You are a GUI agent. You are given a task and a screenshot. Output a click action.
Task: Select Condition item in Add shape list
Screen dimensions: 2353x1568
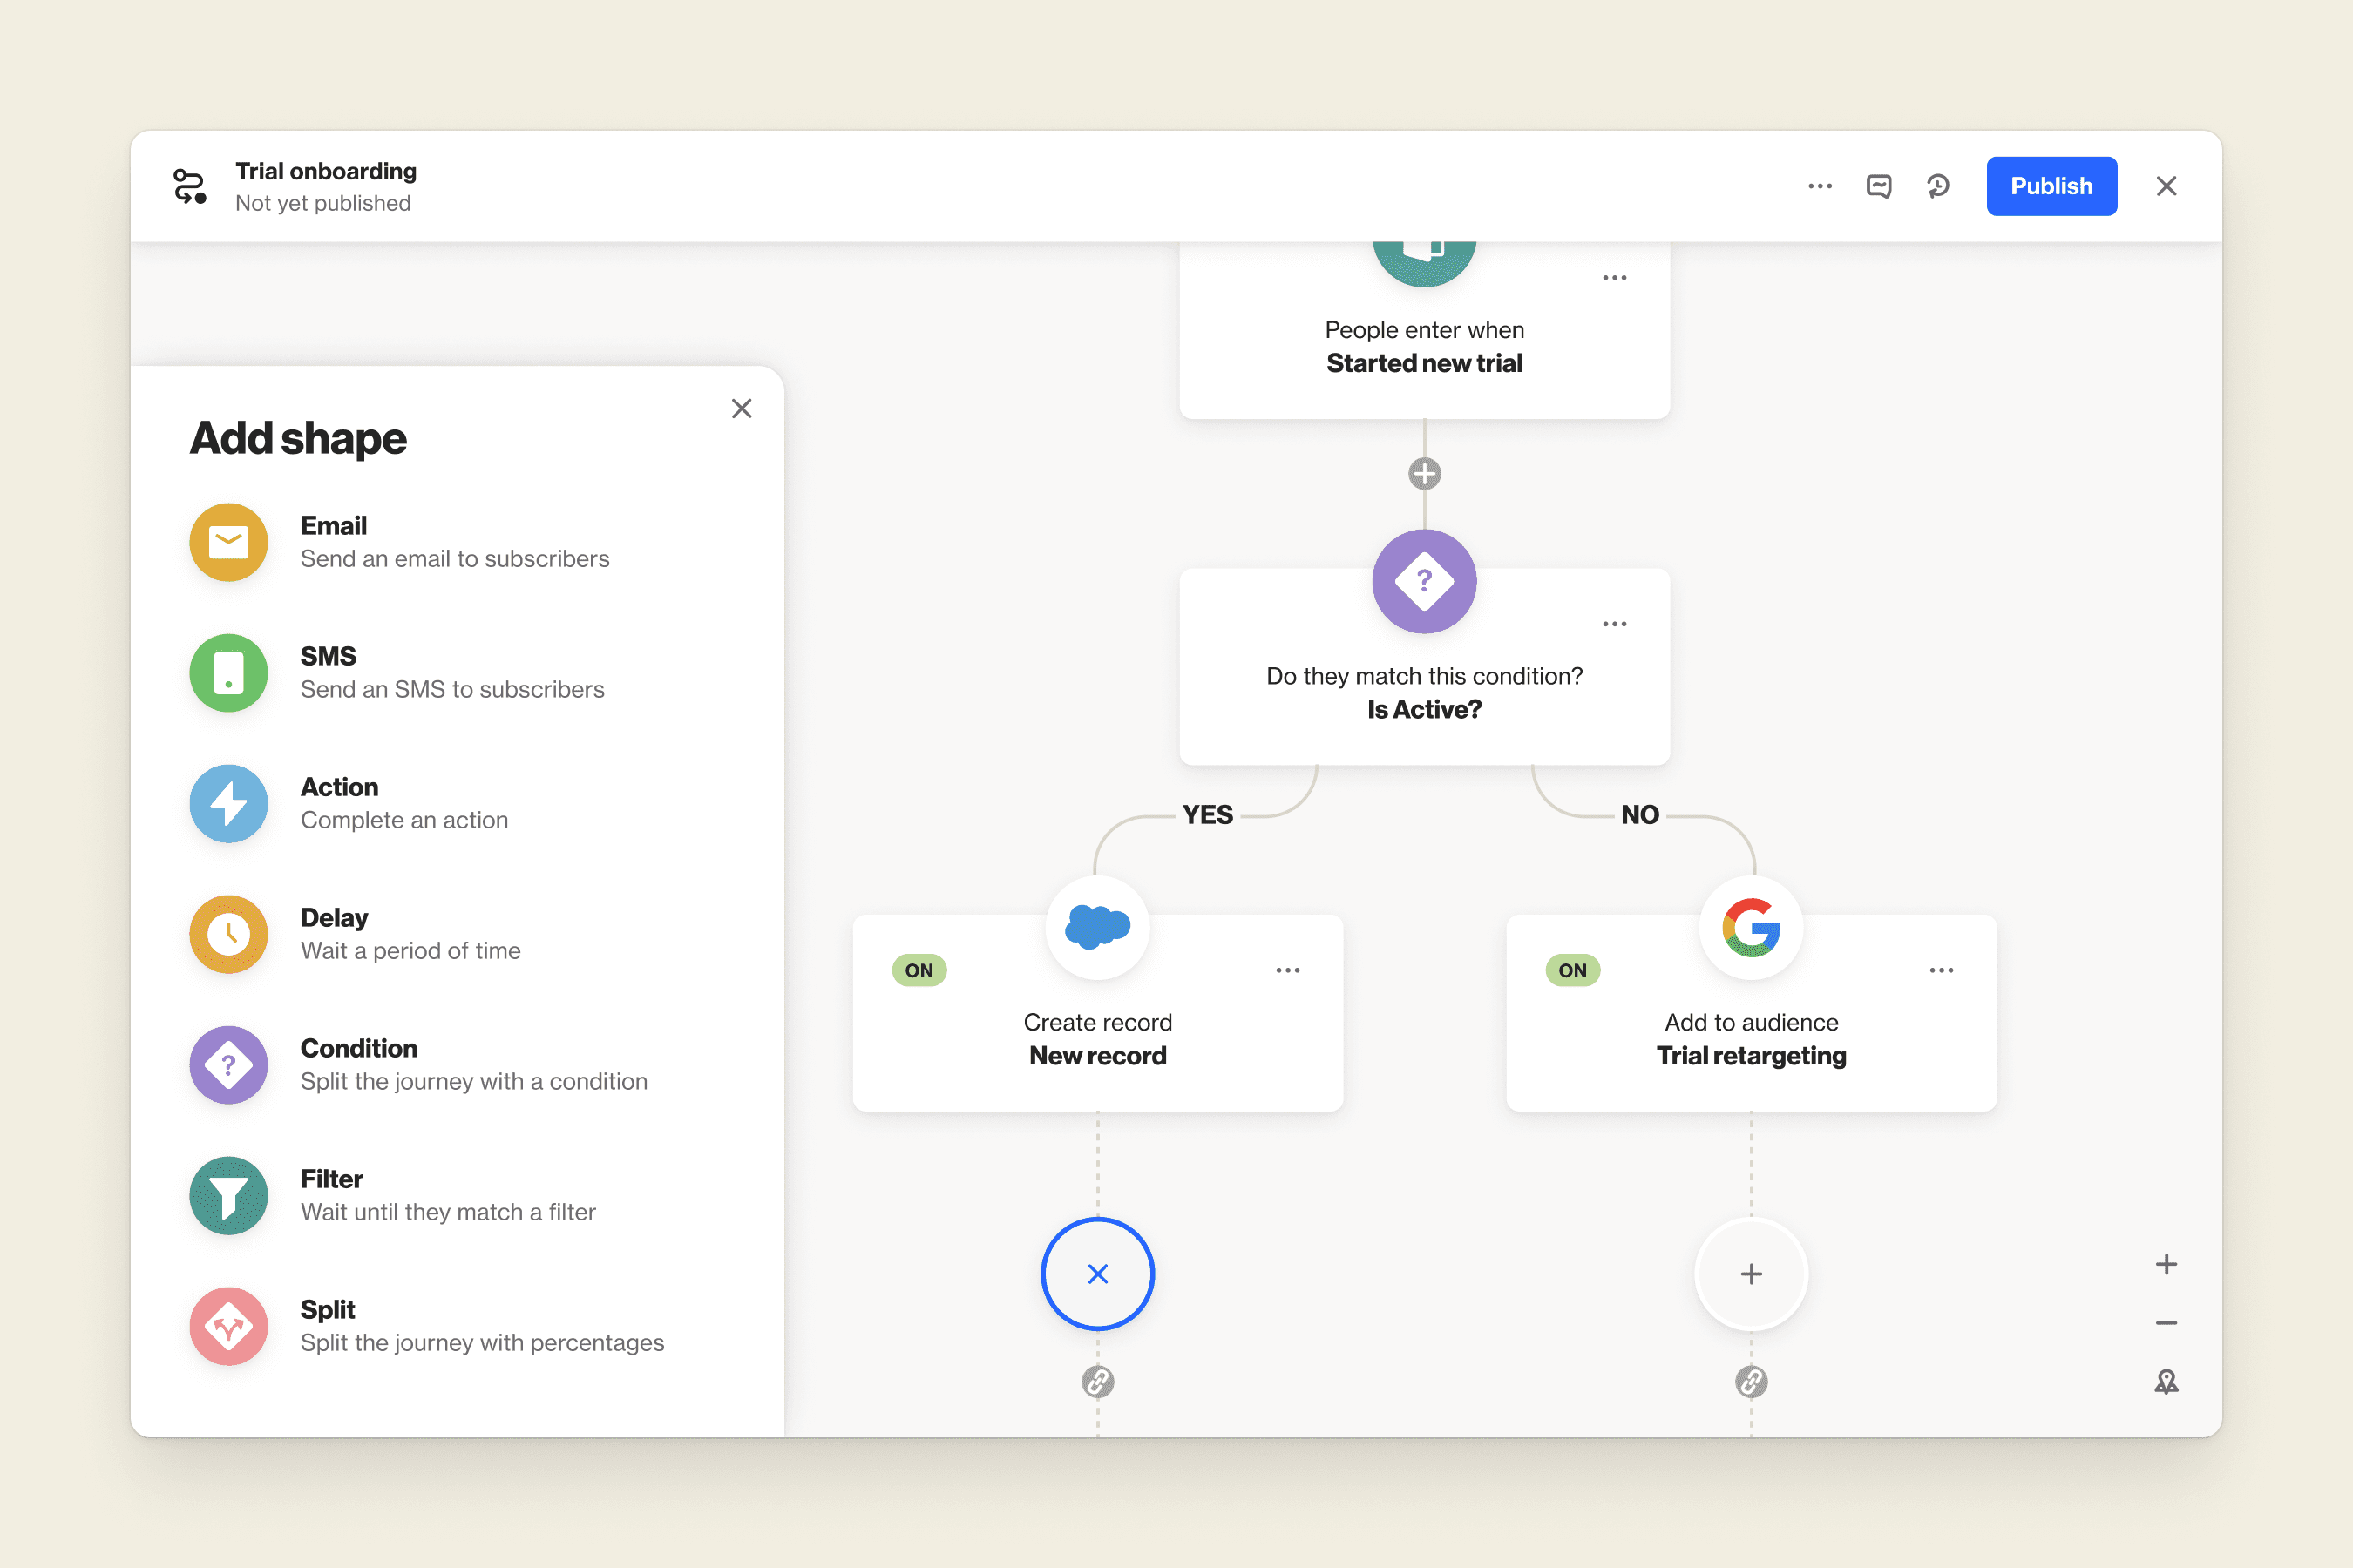(x=358, y=1048)
